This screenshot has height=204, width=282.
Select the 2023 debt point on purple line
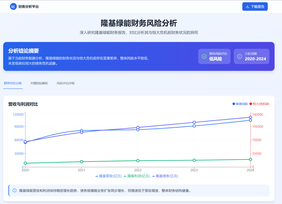point(194,123)
